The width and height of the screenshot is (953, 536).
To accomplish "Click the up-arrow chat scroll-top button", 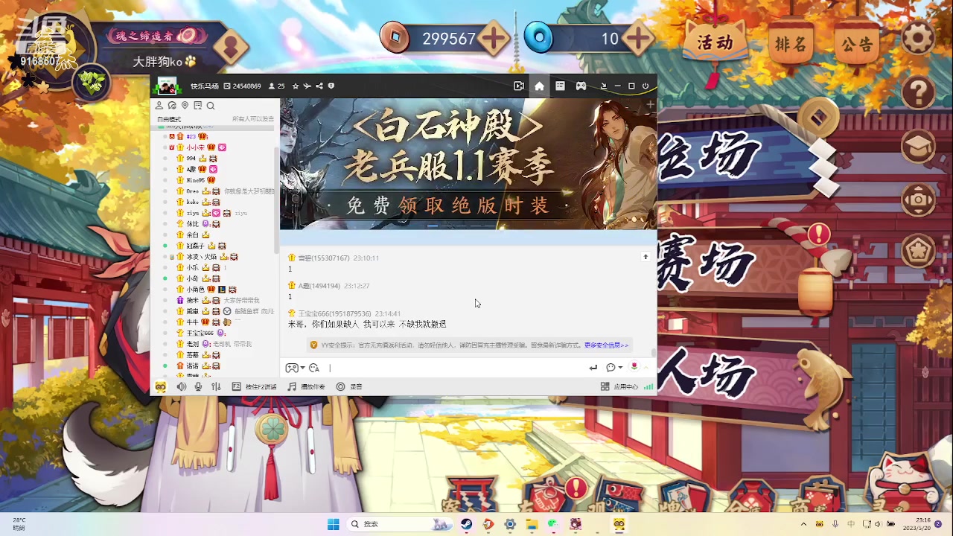I will [x=646, y=257].
